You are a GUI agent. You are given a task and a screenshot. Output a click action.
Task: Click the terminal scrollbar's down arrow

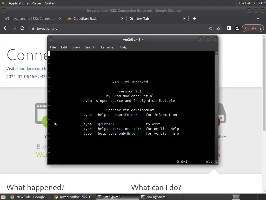point(216,162)
